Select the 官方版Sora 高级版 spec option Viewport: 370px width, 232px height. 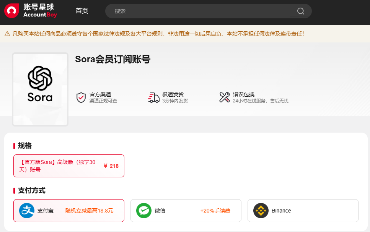point(69,166)
